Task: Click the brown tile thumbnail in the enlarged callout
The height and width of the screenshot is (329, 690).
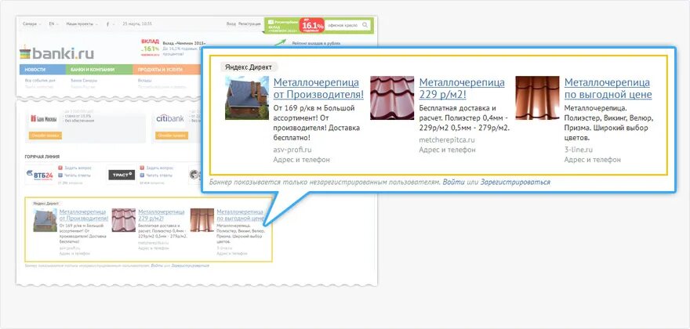Action: 537,98
